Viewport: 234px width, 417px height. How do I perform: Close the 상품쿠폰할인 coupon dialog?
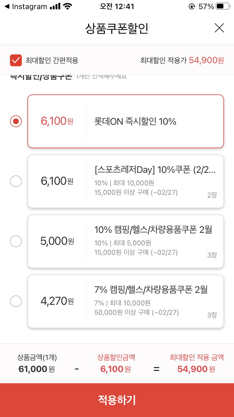coord(219,28)
